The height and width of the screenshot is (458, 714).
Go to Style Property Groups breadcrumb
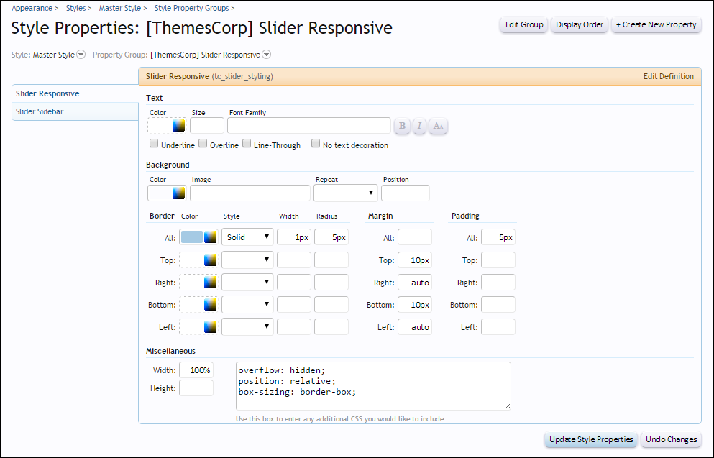pos(192,8)
